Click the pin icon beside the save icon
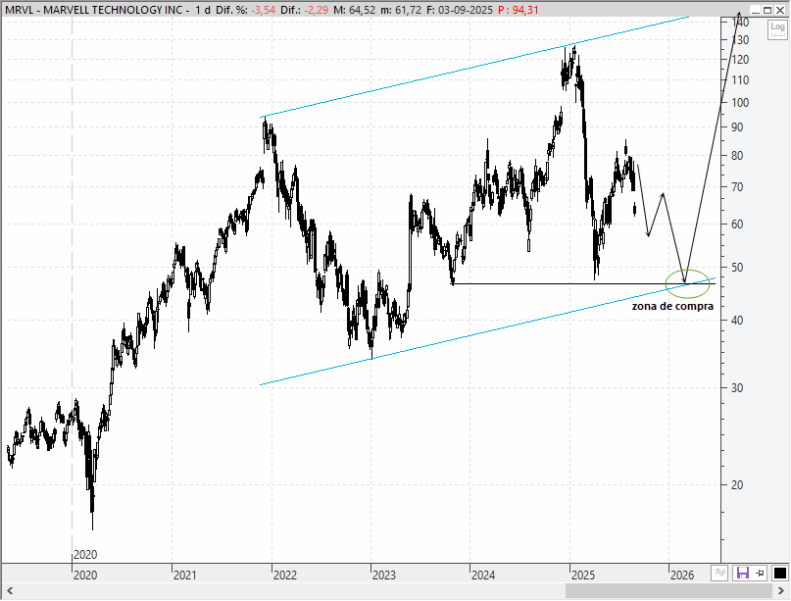Viewport: 791px width, 601px height. click(x=760, y=574)
